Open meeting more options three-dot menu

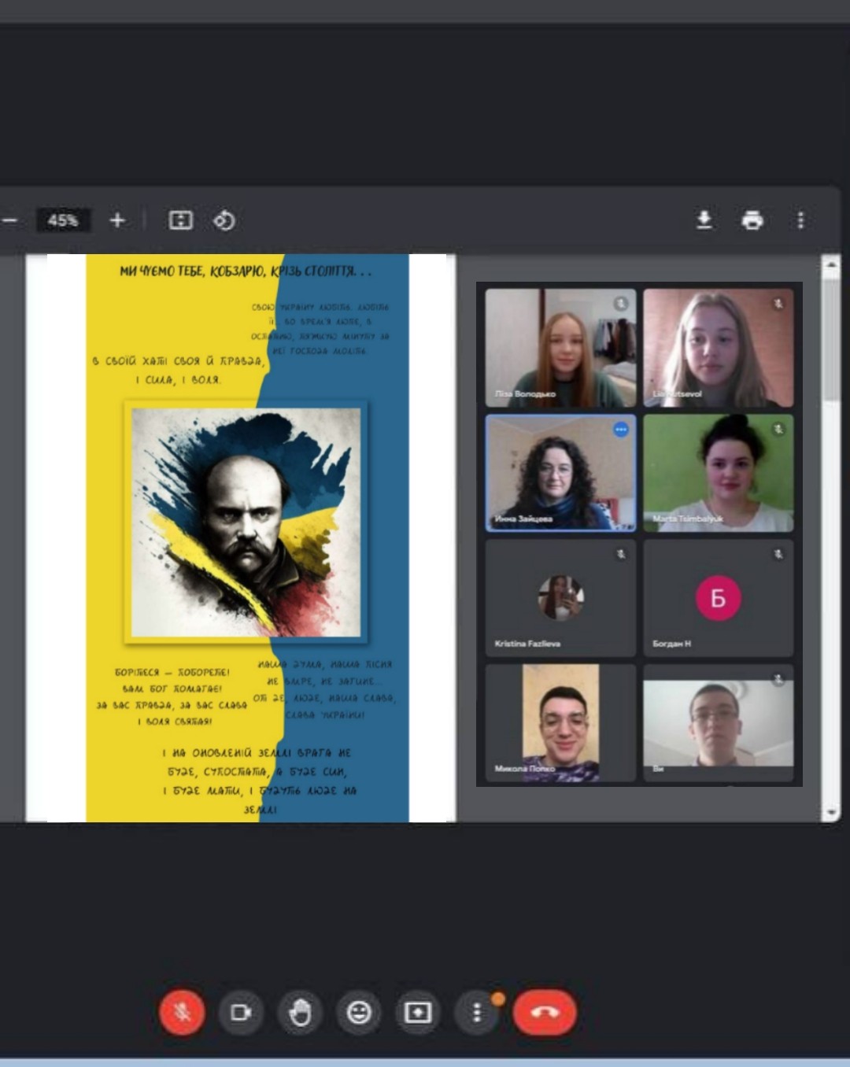[477, 1012]
